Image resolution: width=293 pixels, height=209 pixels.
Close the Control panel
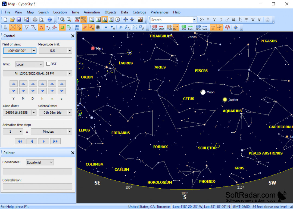coord(73,36)
